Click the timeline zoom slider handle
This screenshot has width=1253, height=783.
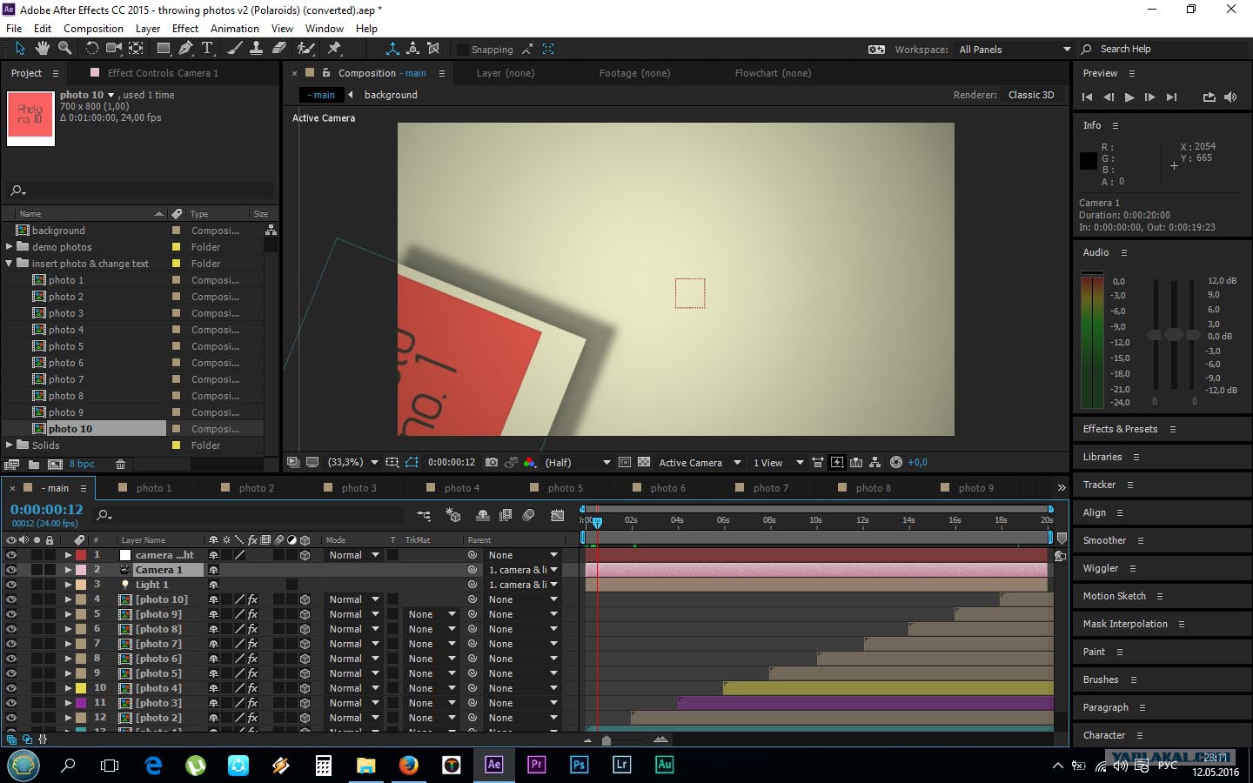(606, 740)
